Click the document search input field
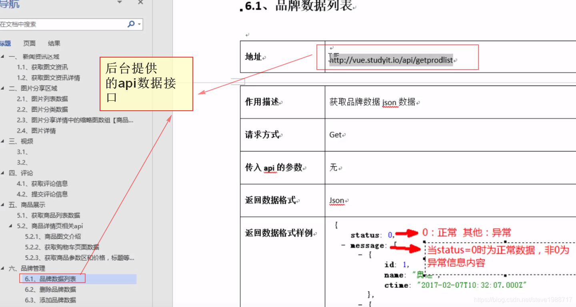The image size is (576, 307). click(x=62, y=24)
